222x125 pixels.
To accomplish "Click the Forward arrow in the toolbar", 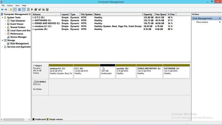I will 6,9.
